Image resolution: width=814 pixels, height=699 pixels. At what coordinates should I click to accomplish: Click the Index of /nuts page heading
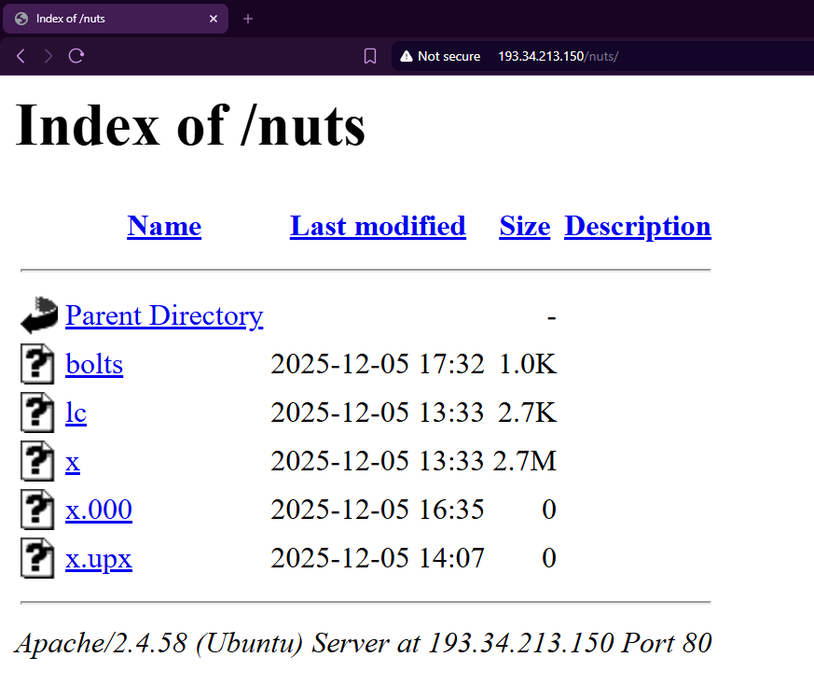click(x=190, y=126)
